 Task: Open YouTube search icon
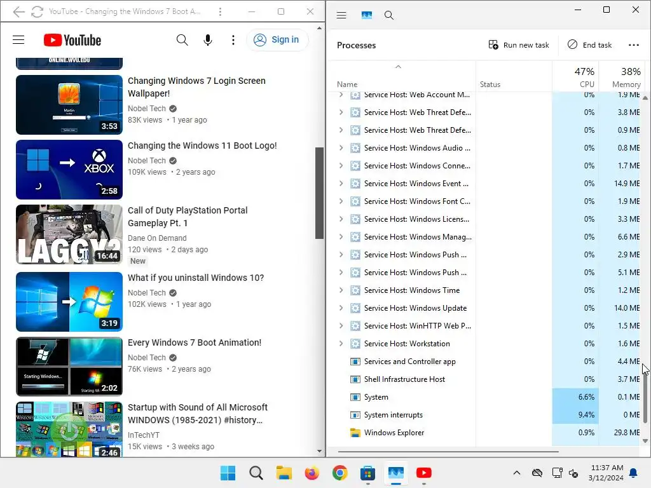[182, 40]
